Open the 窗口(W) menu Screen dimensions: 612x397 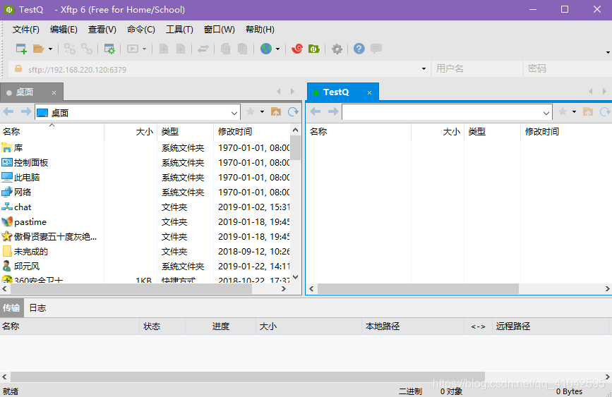220,30
